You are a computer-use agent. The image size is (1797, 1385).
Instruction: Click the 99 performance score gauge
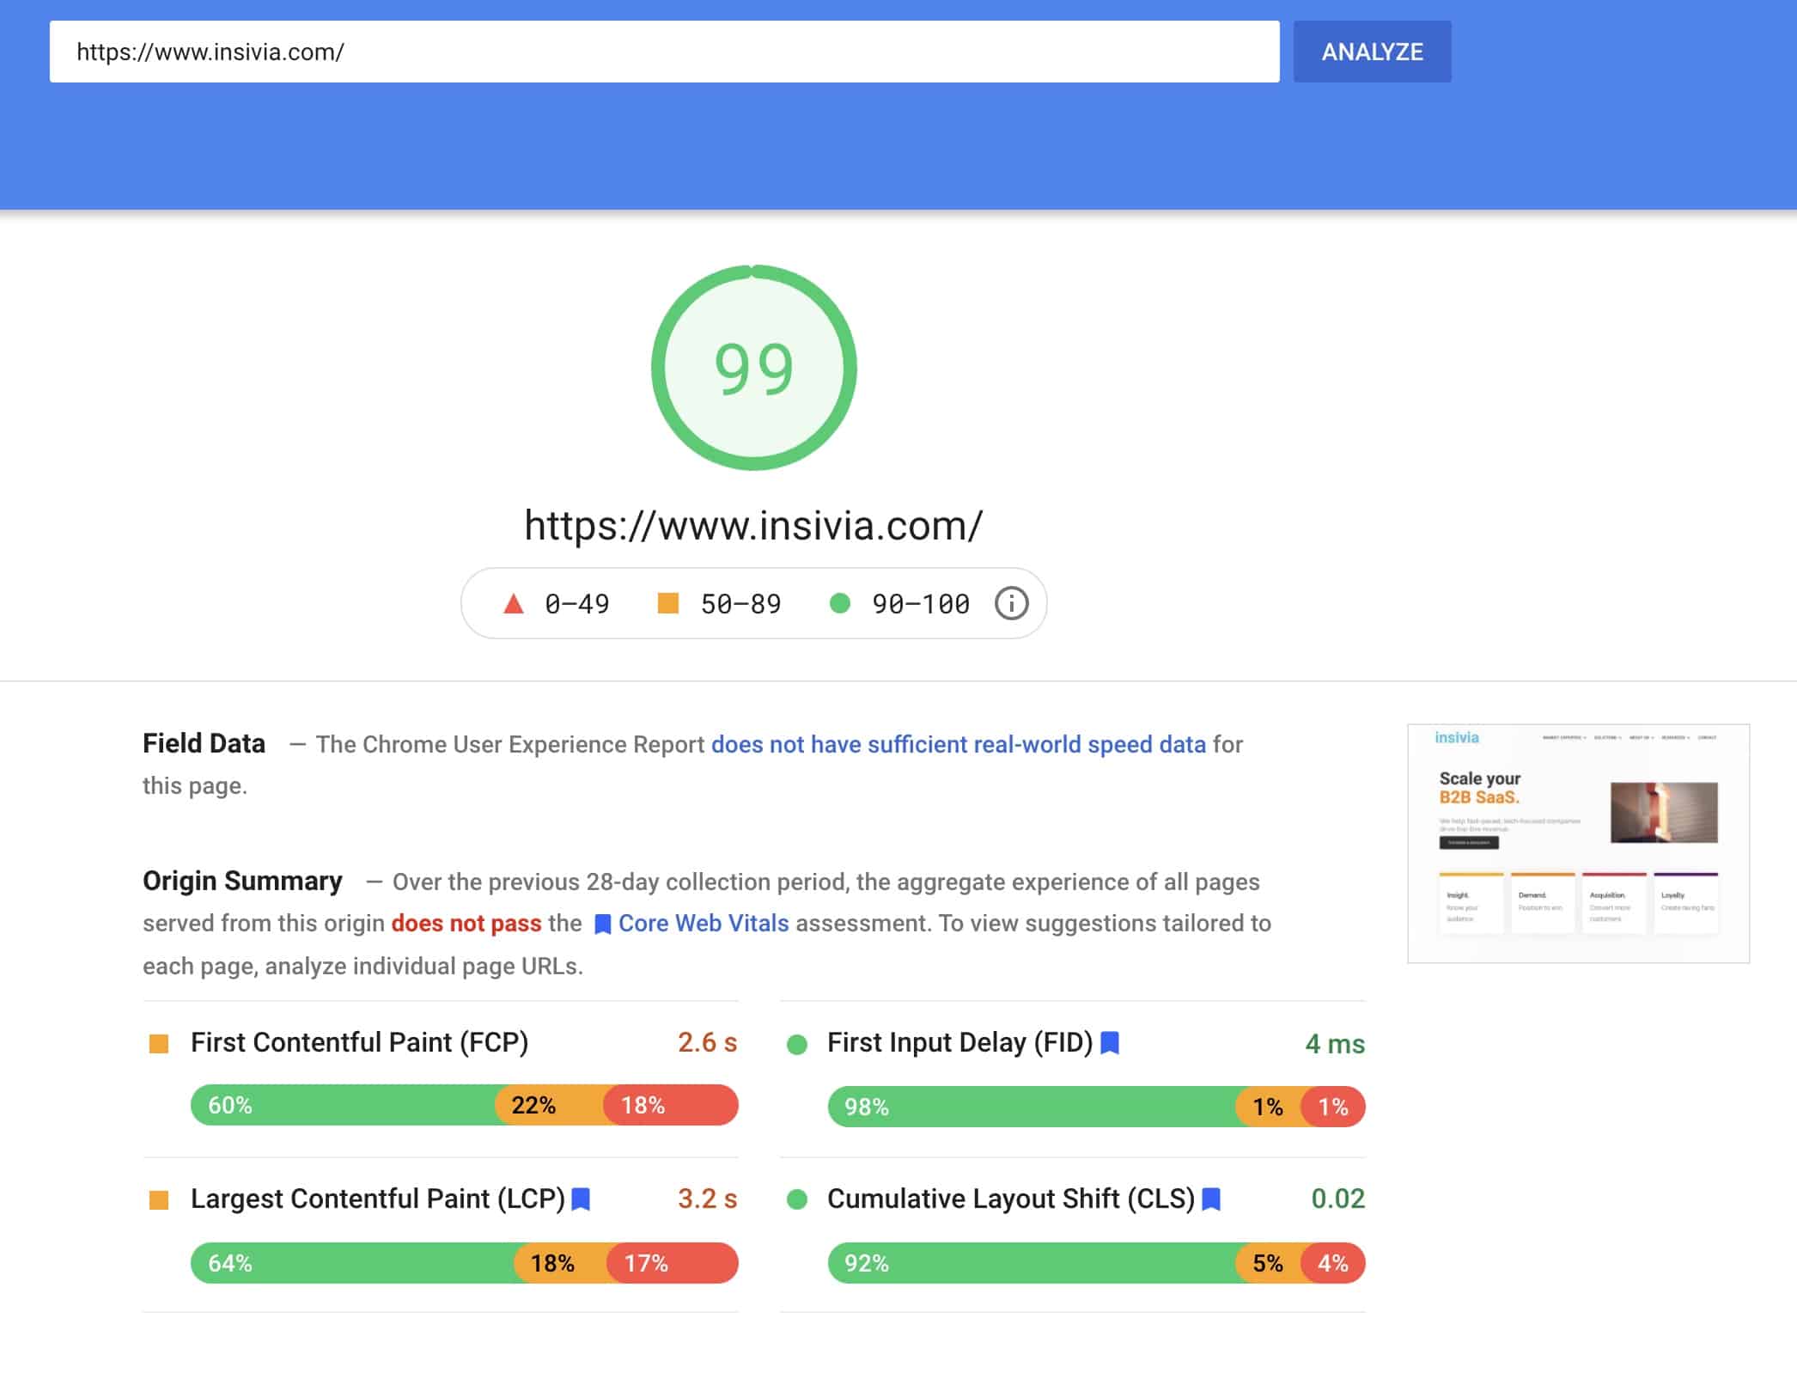(x=753, y=368)
